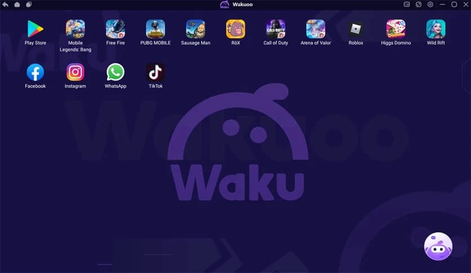Click the Android back arrow
The image size is (471, 273).
click(6, 5)
